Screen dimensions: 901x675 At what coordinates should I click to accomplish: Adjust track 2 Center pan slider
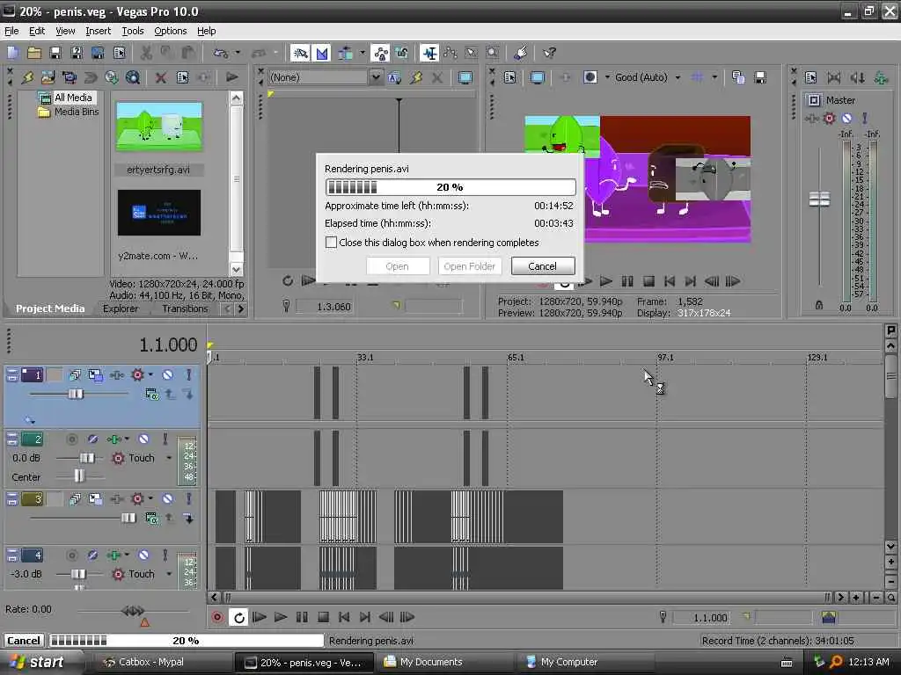click(x=79, y=476)
